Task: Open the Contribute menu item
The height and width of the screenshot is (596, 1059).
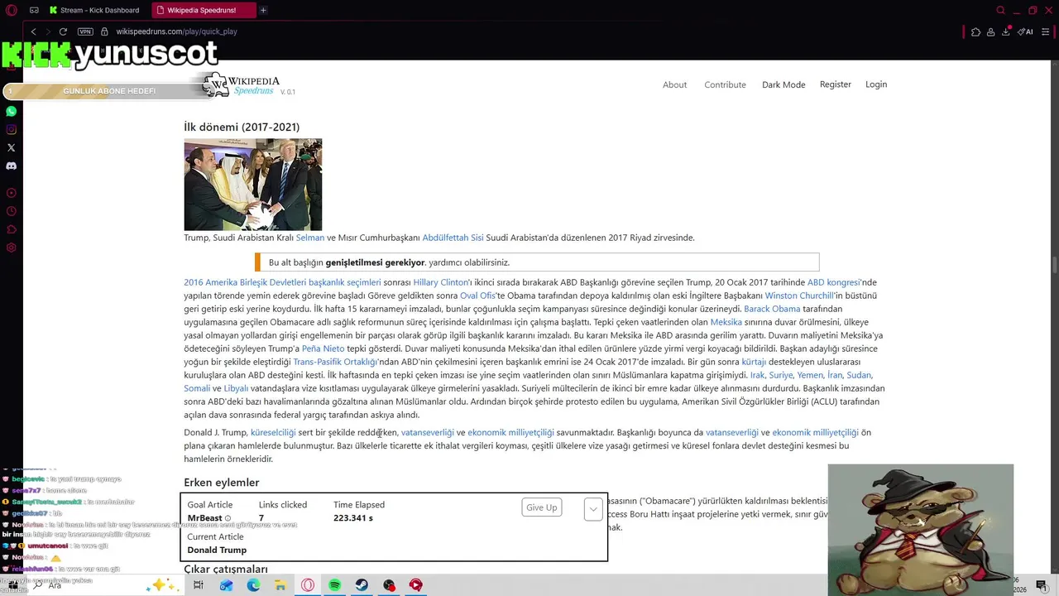Action: [725, 84]
